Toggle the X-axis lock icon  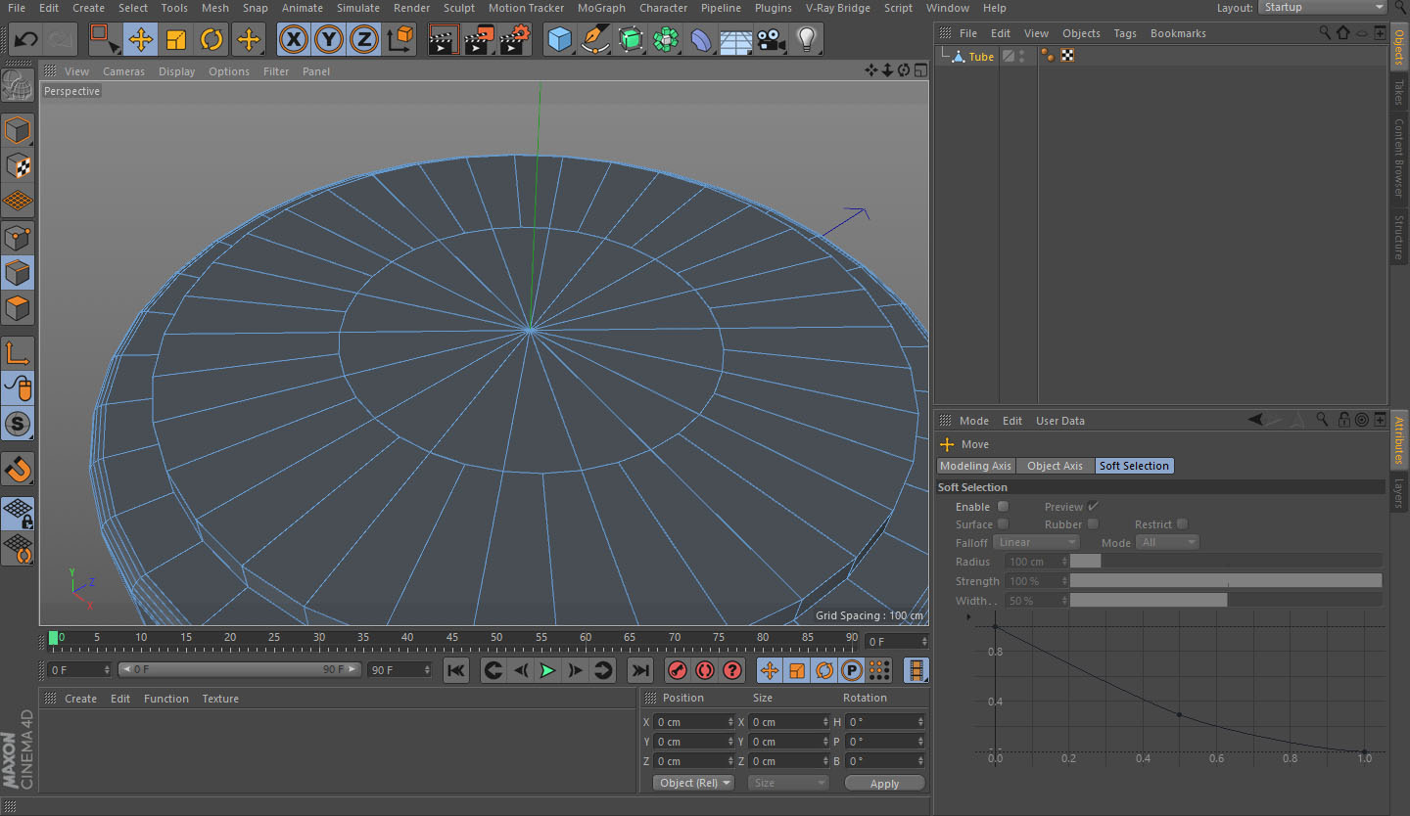(293, 40)
